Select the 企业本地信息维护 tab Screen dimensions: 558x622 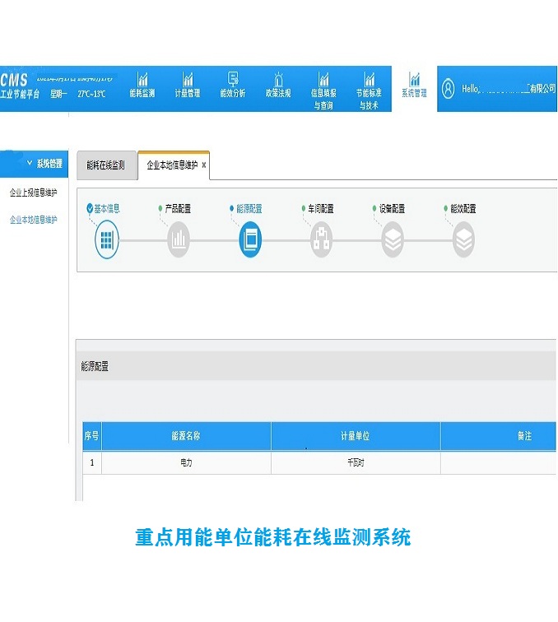click(x=172, y=165)
